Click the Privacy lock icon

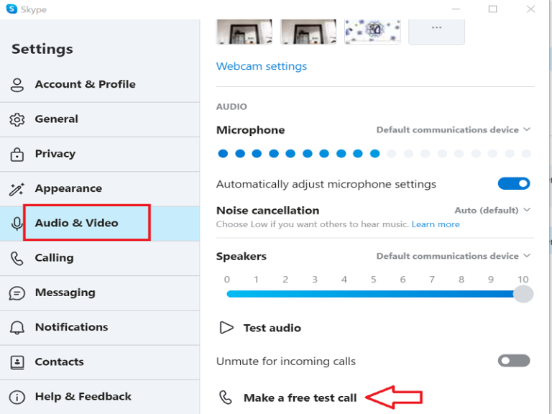17,154
